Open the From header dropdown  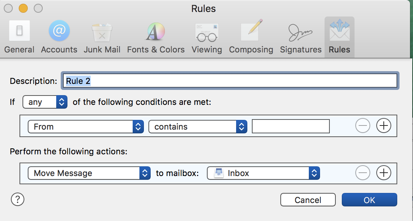pos(86,127)
